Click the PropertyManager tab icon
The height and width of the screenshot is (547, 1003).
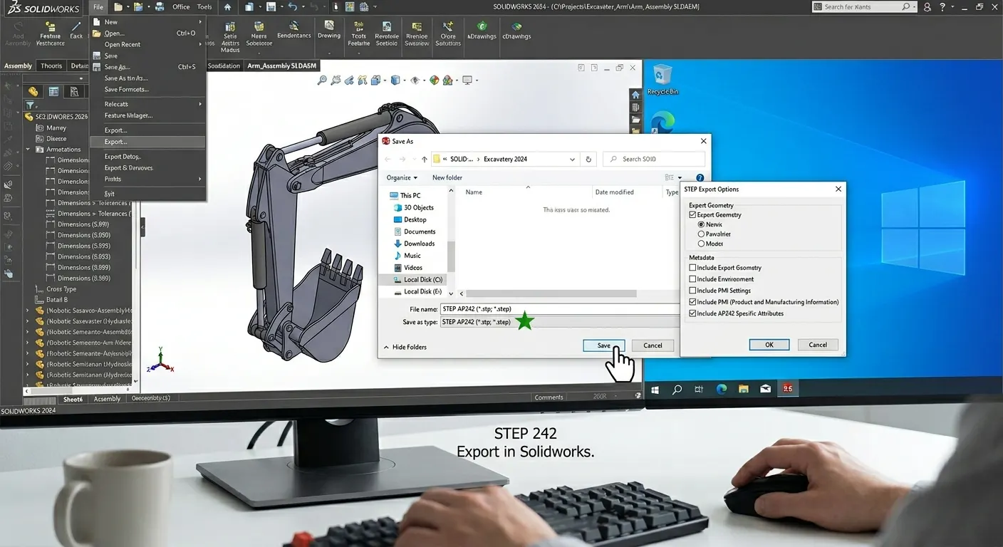pos(53,91)
